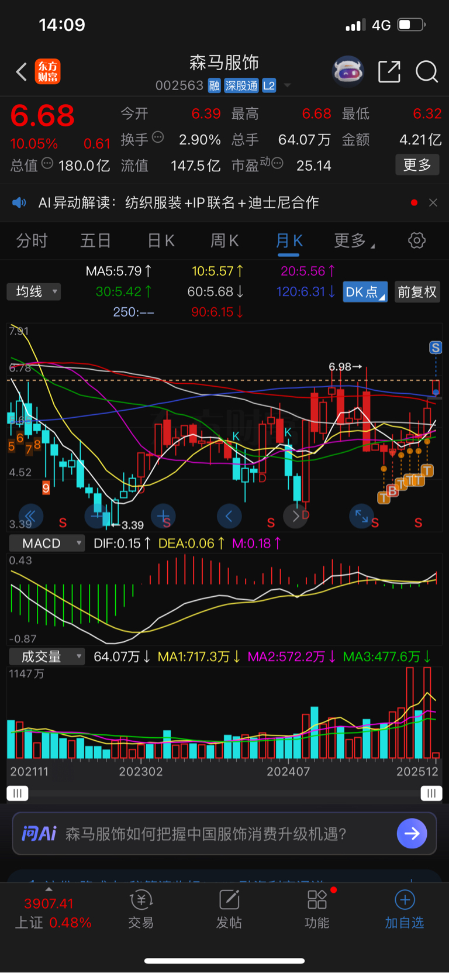
Task: Tap the 总值 info circle icon
Action: [47, 163]
